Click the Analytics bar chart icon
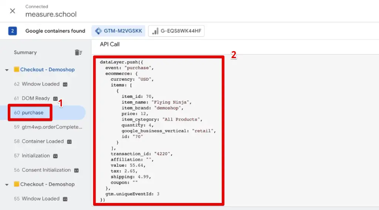The height and width of the screenshot is (210, 379). click(155, 31)
